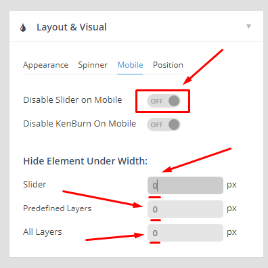This screenshot has height=268, width=268.
Task: Switch to the Spinner tab
Action: coord(93,65)
